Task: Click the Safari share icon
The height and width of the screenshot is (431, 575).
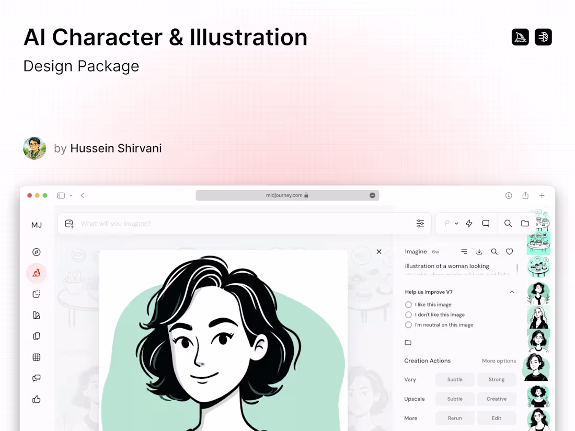Action: [525, 195]
